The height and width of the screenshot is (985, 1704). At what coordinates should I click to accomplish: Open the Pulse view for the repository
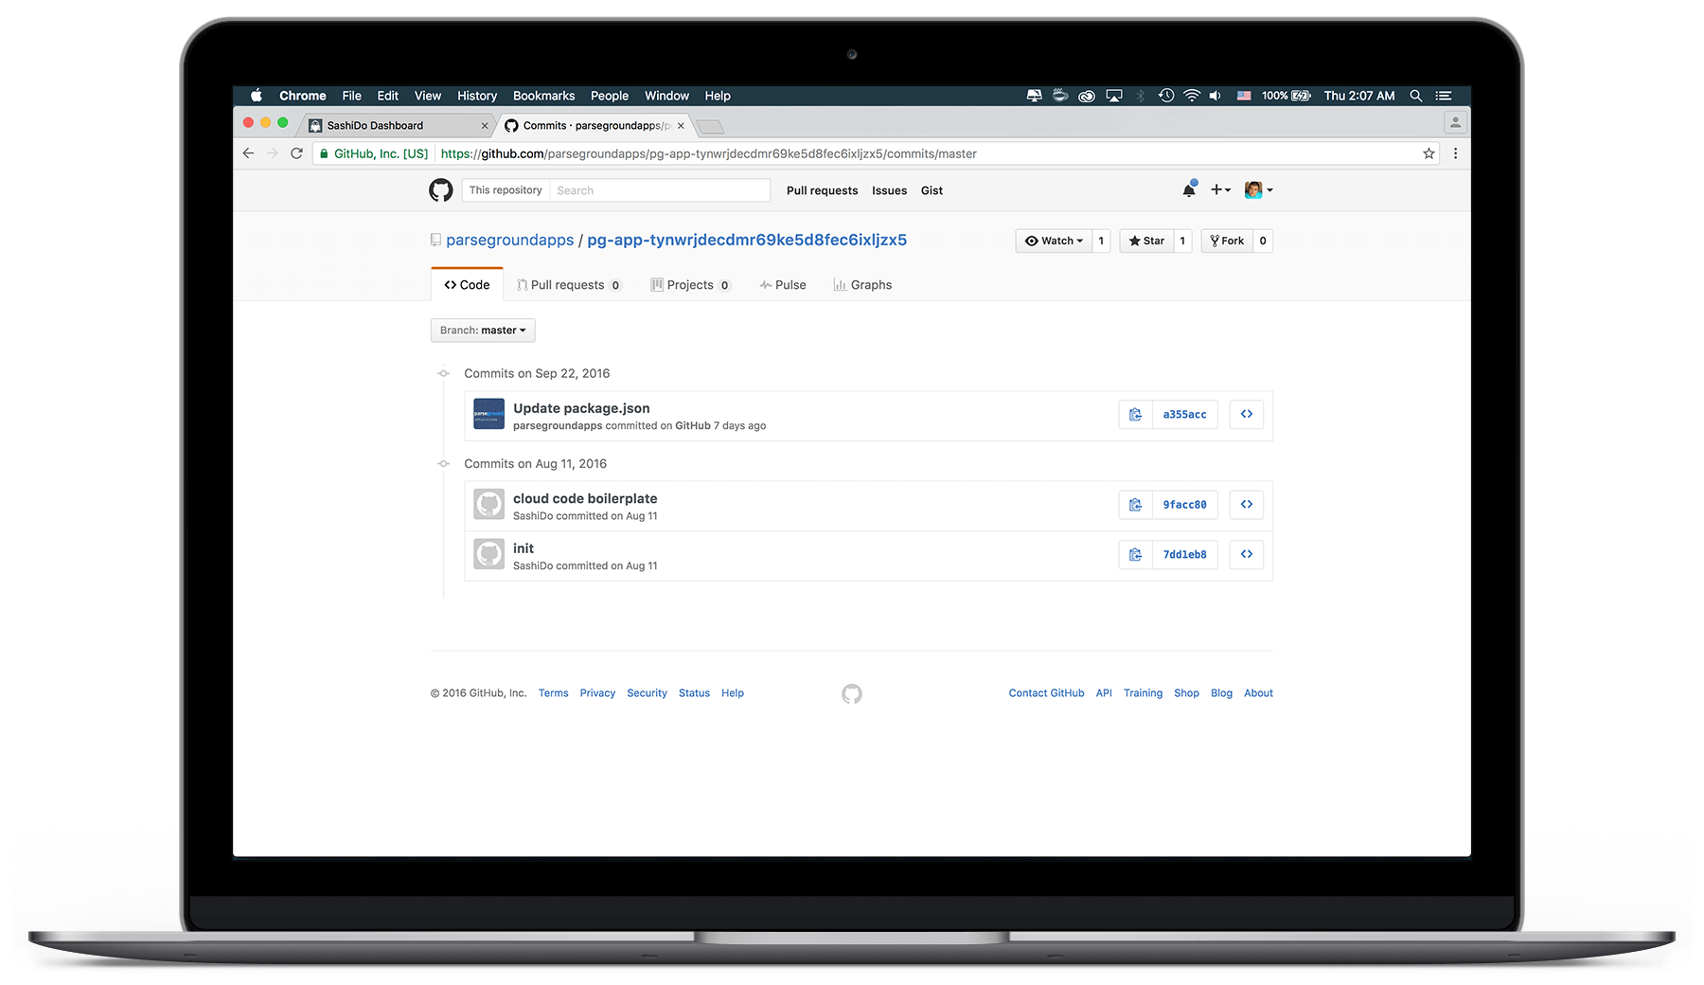[x=783, y=284]
